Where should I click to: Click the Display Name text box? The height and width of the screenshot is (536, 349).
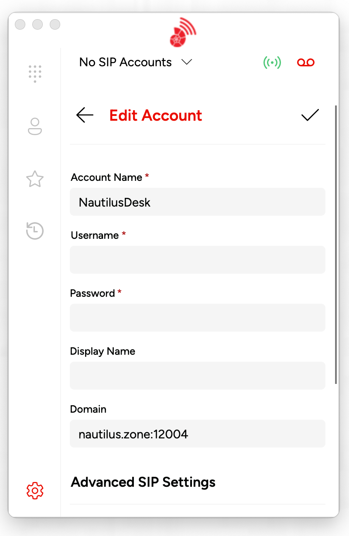pos(198,376)
